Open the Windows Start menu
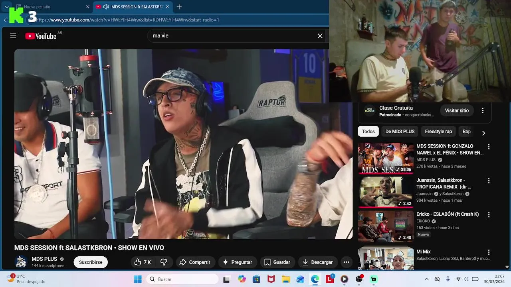 point(138,279)
